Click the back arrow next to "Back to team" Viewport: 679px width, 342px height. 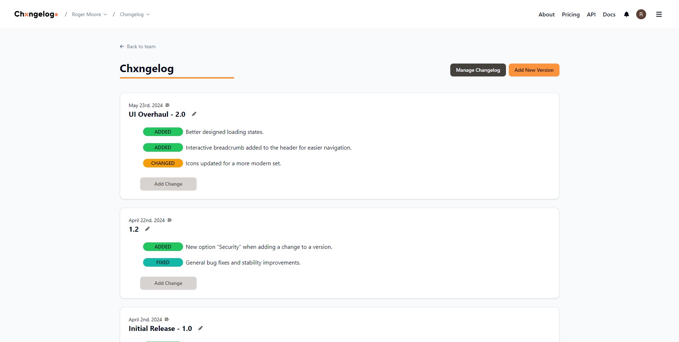point(121,46)
